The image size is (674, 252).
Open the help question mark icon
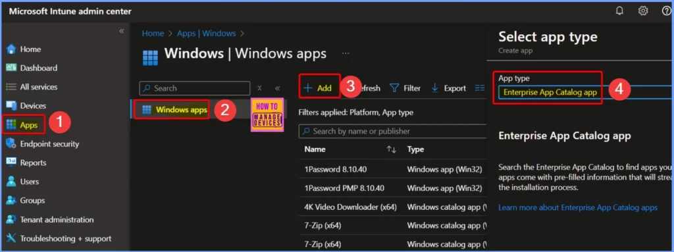[666, 11]
